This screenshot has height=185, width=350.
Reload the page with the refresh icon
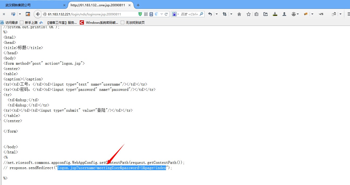166,14
